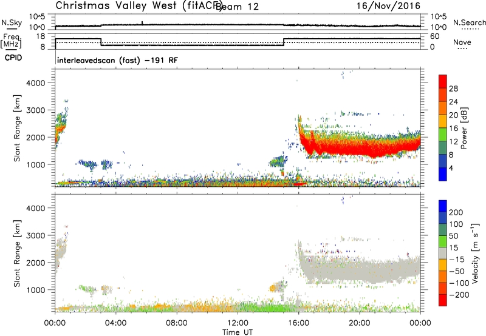Select the '4000' tick of the power panel
Viewport: 486px width, 336px height.
point(36,83)
